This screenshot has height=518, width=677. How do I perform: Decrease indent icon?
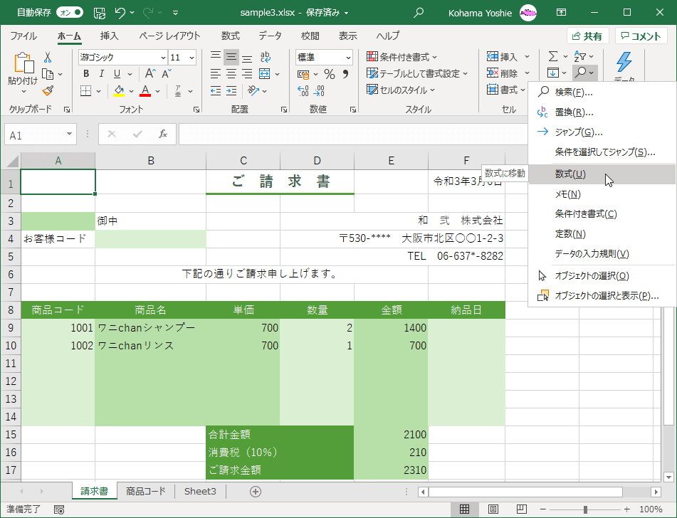tap(216, 91)
